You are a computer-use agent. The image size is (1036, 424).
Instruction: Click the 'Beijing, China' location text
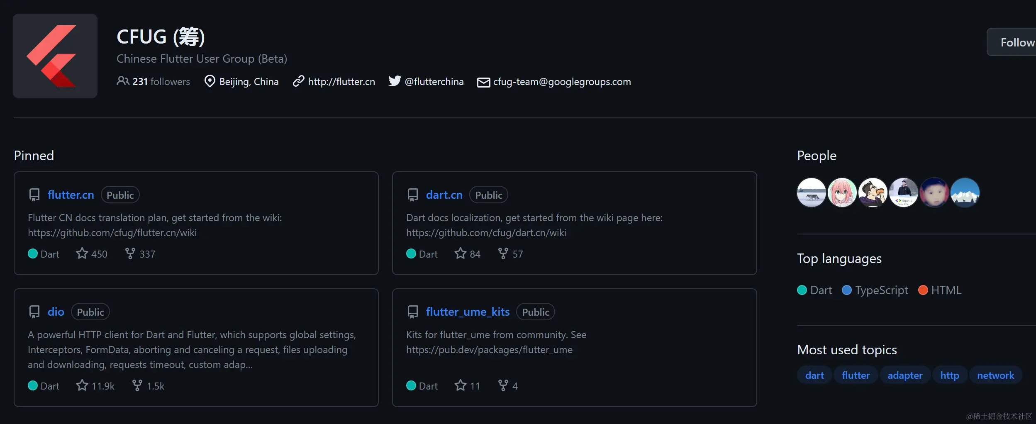249,82
